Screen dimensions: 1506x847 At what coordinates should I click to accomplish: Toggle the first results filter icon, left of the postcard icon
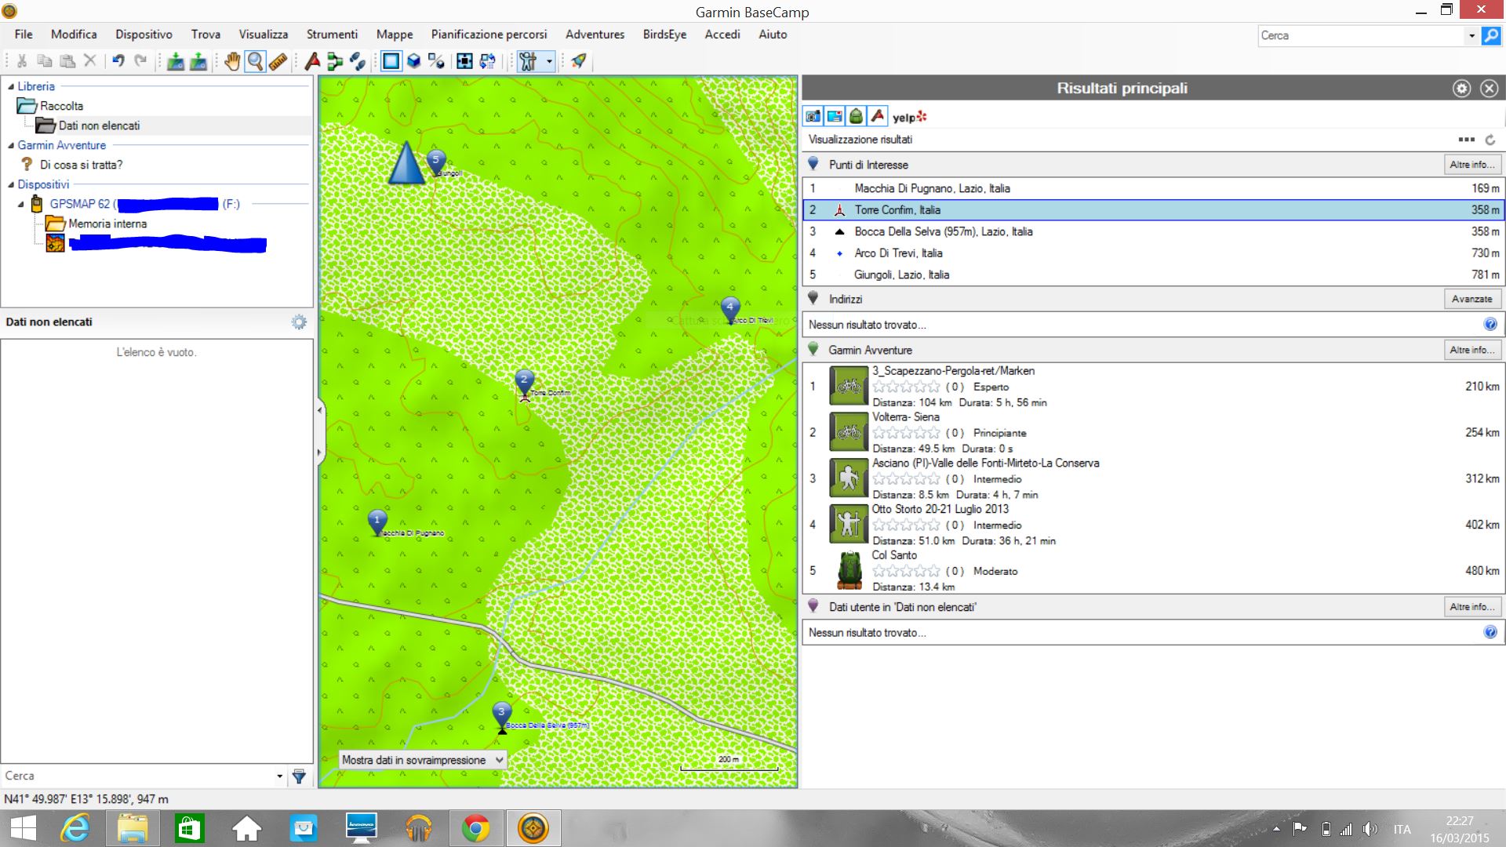813,117
